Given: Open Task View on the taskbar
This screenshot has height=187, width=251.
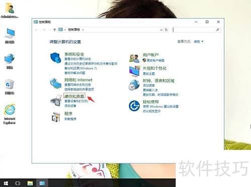Looking at the screenshot, I should (18, 183).
